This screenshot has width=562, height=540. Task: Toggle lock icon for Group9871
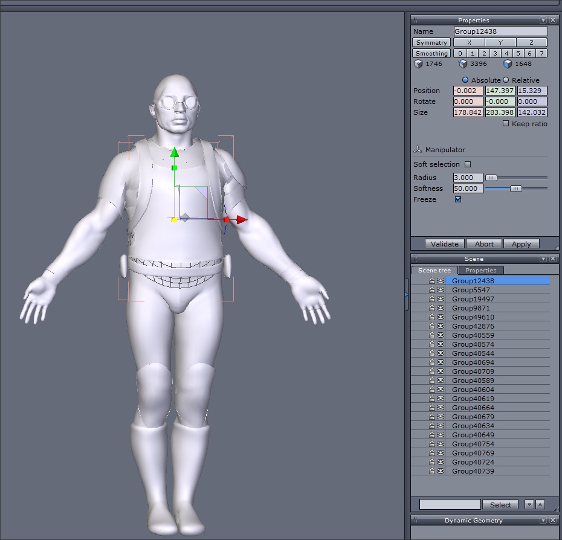(x=432, y=308)
